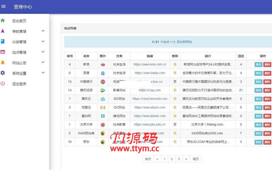The height and width of the screenshot is (170, 272).
Task: Click the 管理中心 header title
Action: click(x=23, y=7)
